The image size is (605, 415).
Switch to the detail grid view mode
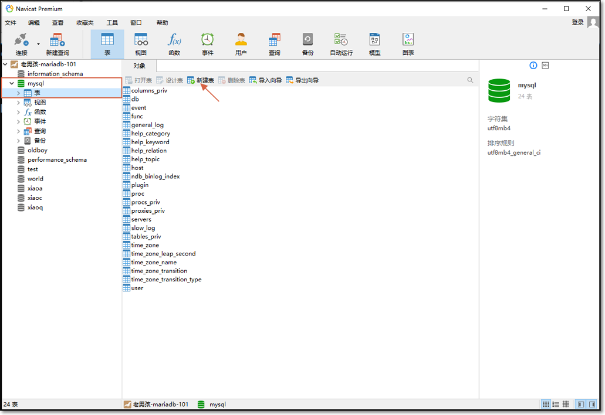566,404
